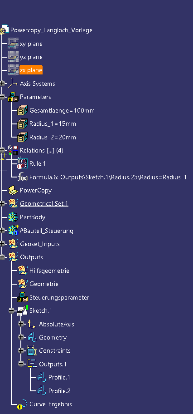Click the Rule.1 icon
This screenshot has height=414, width=193.
(22, 163)
